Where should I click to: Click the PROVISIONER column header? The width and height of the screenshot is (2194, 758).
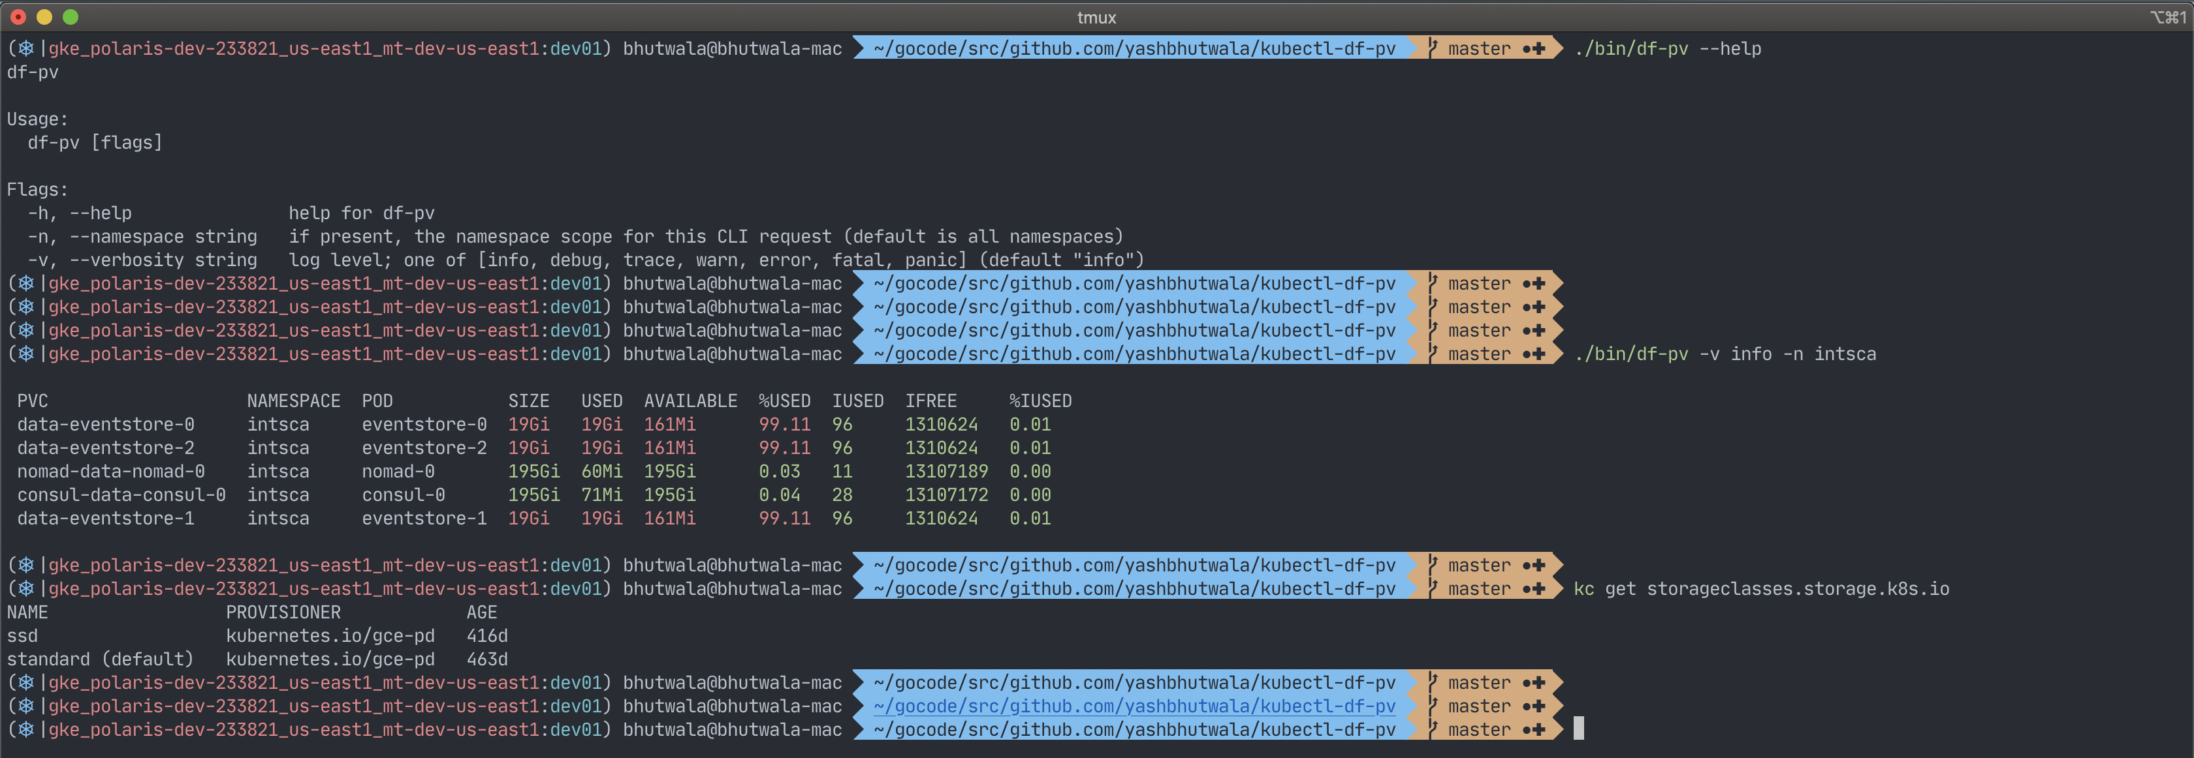click(x=283, y=613)
